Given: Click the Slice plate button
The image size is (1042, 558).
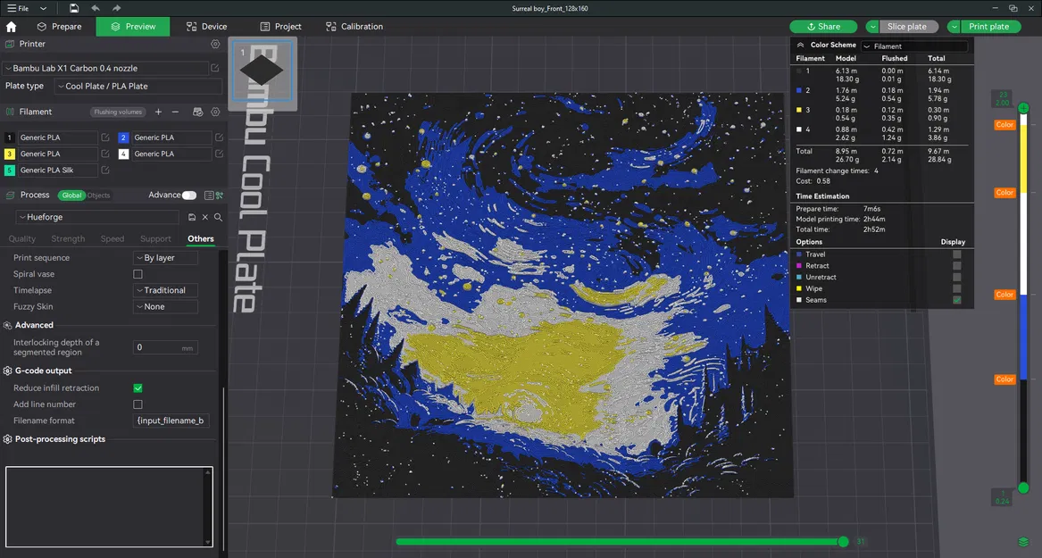Looking at the screenshot, I should 906,26.
